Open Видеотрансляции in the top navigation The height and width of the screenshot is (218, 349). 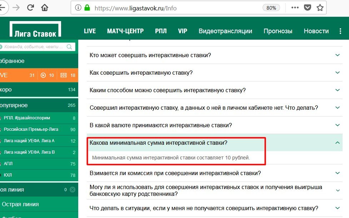225,31
